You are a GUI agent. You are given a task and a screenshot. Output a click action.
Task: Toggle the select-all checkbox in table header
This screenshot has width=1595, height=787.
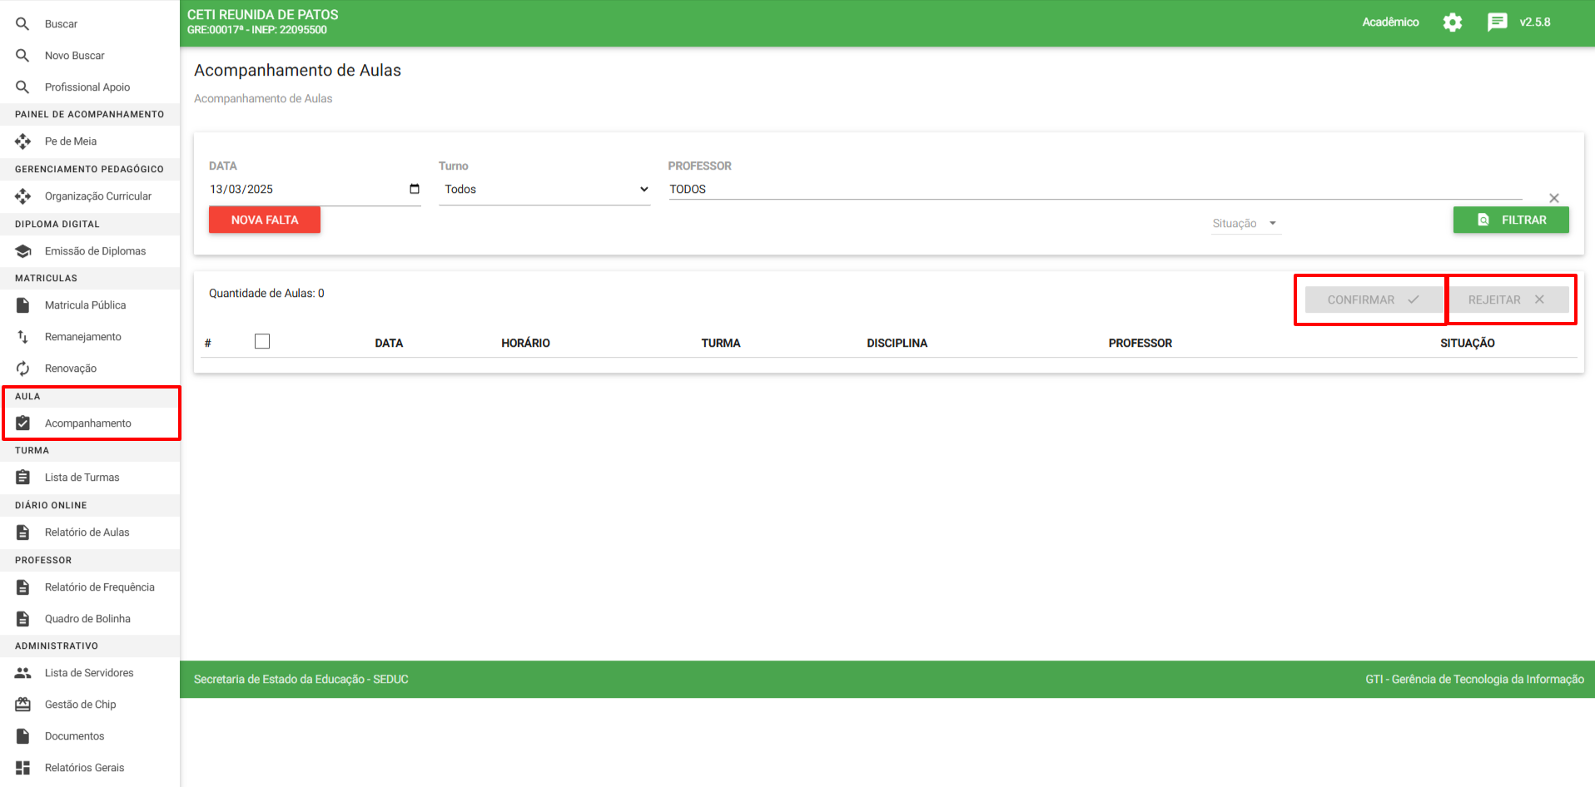tap(262, 341)
